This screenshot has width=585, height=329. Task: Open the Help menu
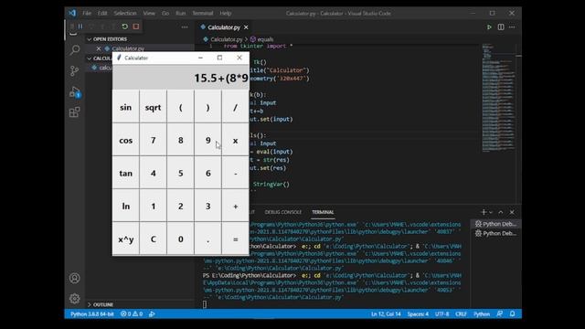226,13
